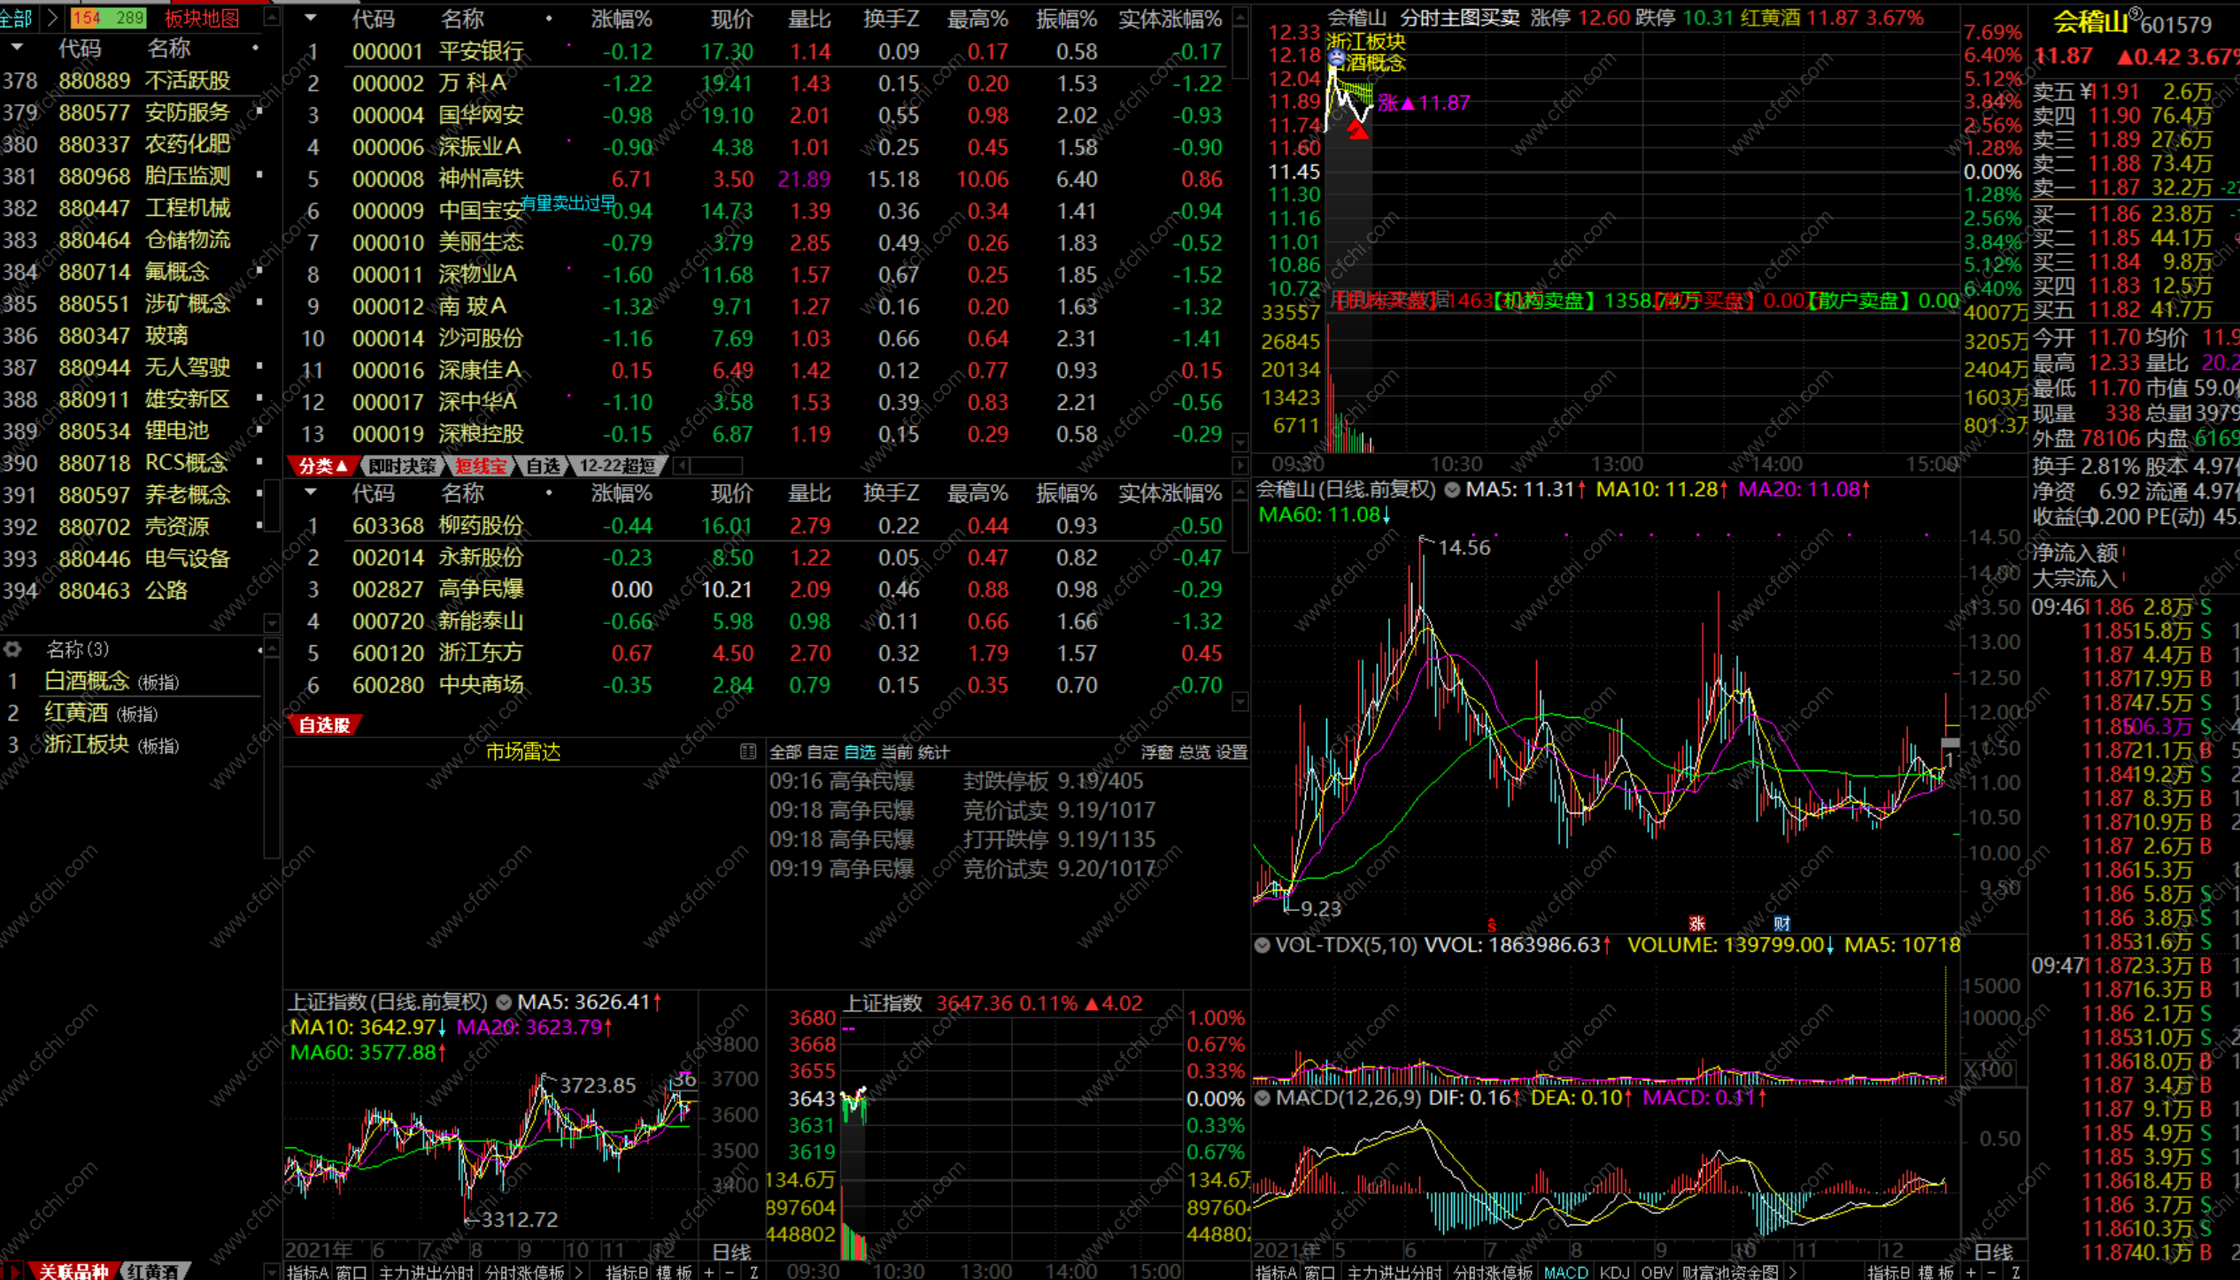Toggle the 全部 filter in 市场雷达
The height and width of the screenshot is (1280, 2240).
pos(784,752)
